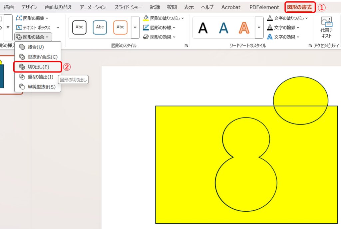341x229 pixels.
Task: Switch to the Shape Format (図形の書式) tab
Action: pos(300,7)
